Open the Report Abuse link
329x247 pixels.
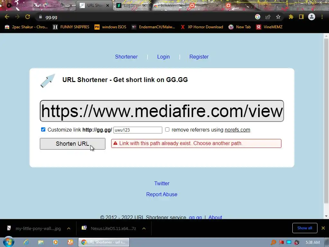pos(162,194)
